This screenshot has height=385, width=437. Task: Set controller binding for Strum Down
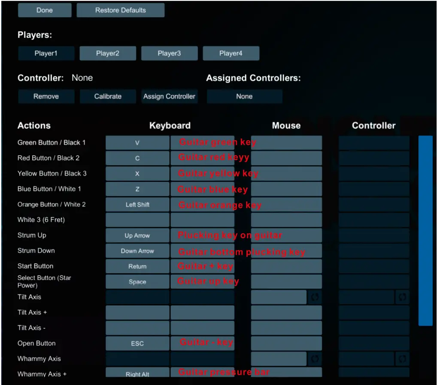pyautogui.click(x=374, y=251)
